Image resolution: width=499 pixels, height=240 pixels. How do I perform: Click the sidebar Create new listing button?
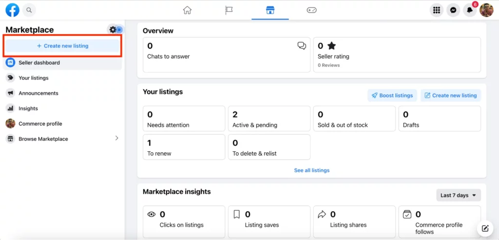click(x=63, y=46)
